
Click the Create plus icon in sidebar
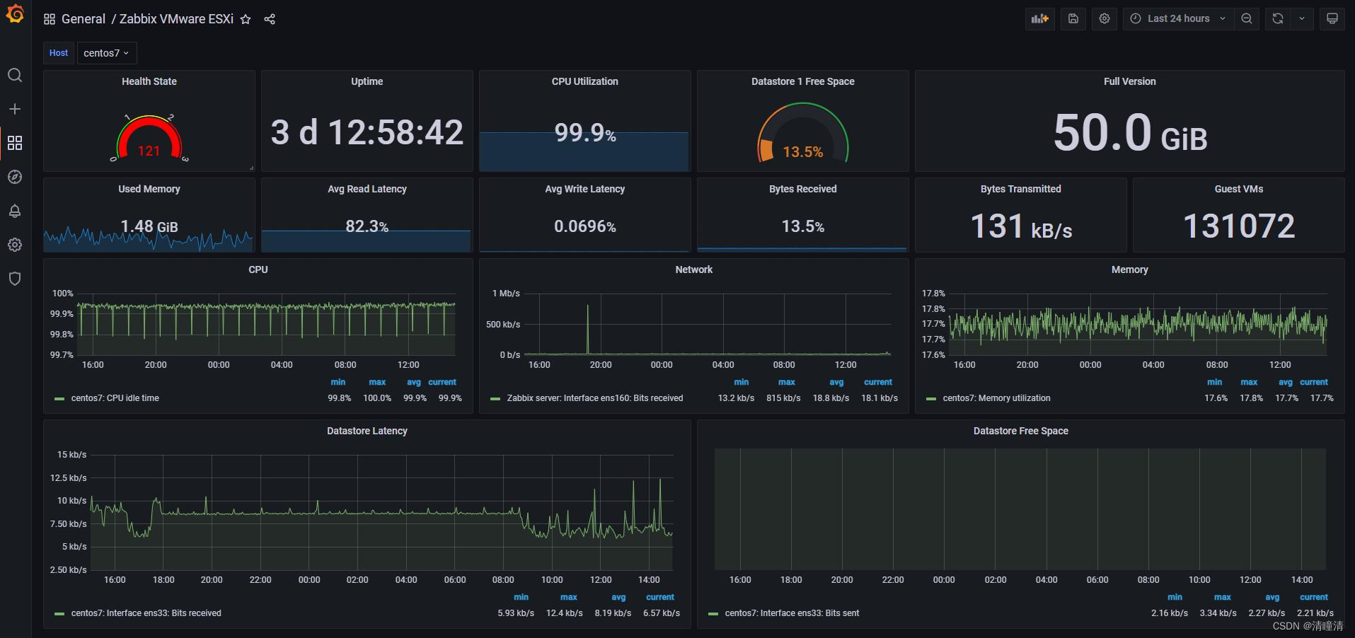pos(15,109)
